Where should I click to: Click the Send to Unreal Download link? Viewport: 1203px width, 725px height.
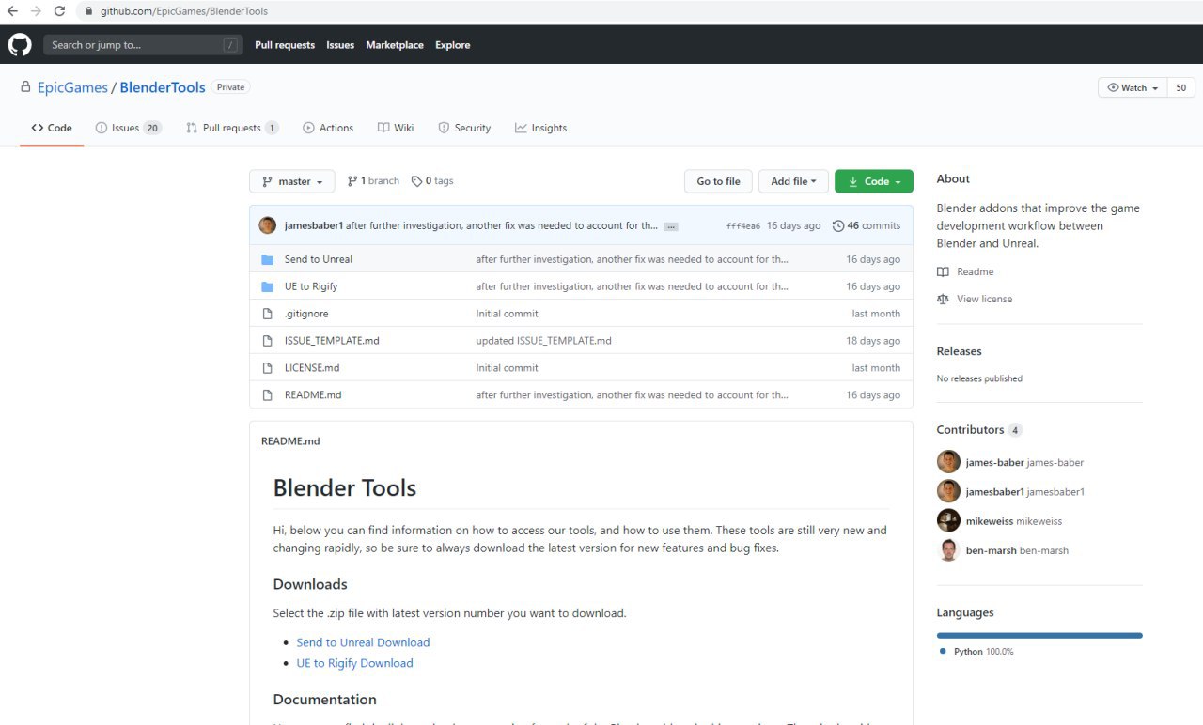(x=363, y=642)
